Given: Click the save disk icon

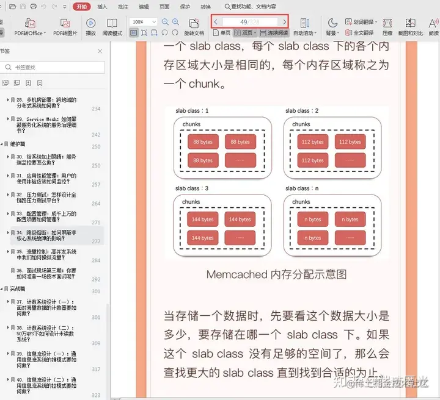Looking at the screenshot, I should (23, 7).
